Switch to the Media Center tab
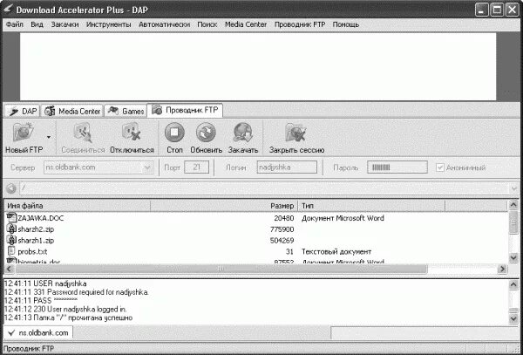The height and width of the screenshot is (355, 523). [72, 111]
